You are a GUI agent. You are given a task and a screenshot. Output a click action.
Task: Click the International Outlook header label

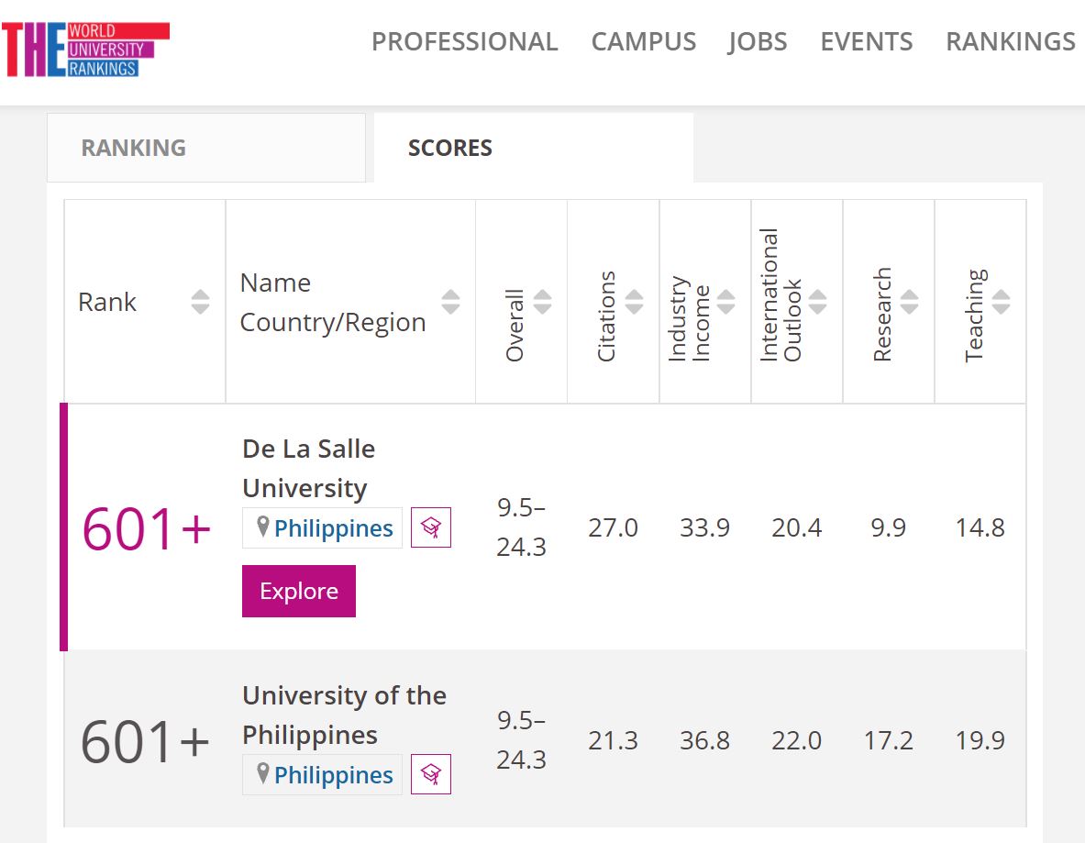[781, 294]
